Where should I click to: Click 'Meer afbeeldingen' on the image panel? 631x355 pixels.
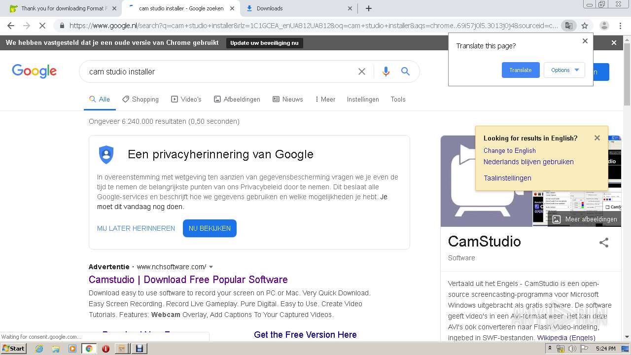585,219
